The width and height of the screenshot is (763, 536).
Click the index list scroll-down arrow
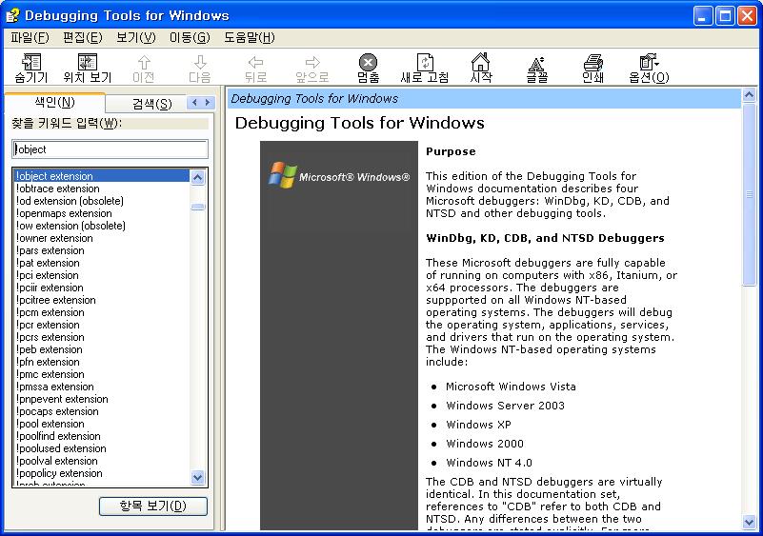point(197,477)
